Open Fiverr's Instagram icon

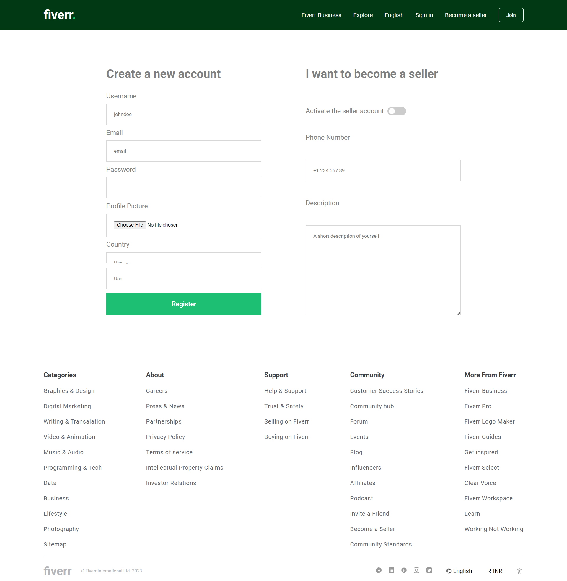(x=416, y=570)
